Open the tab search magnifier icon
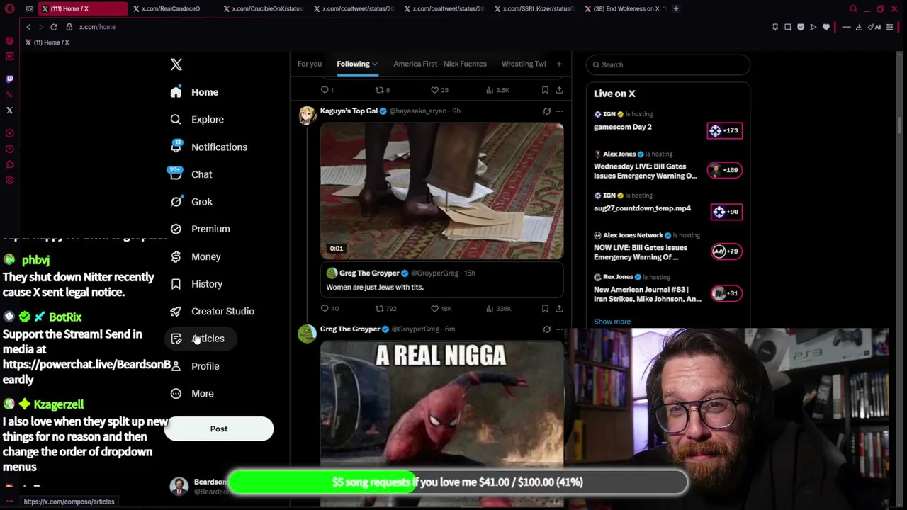The width and height of the screenshot is (907, 510). [x=853, y=8]
